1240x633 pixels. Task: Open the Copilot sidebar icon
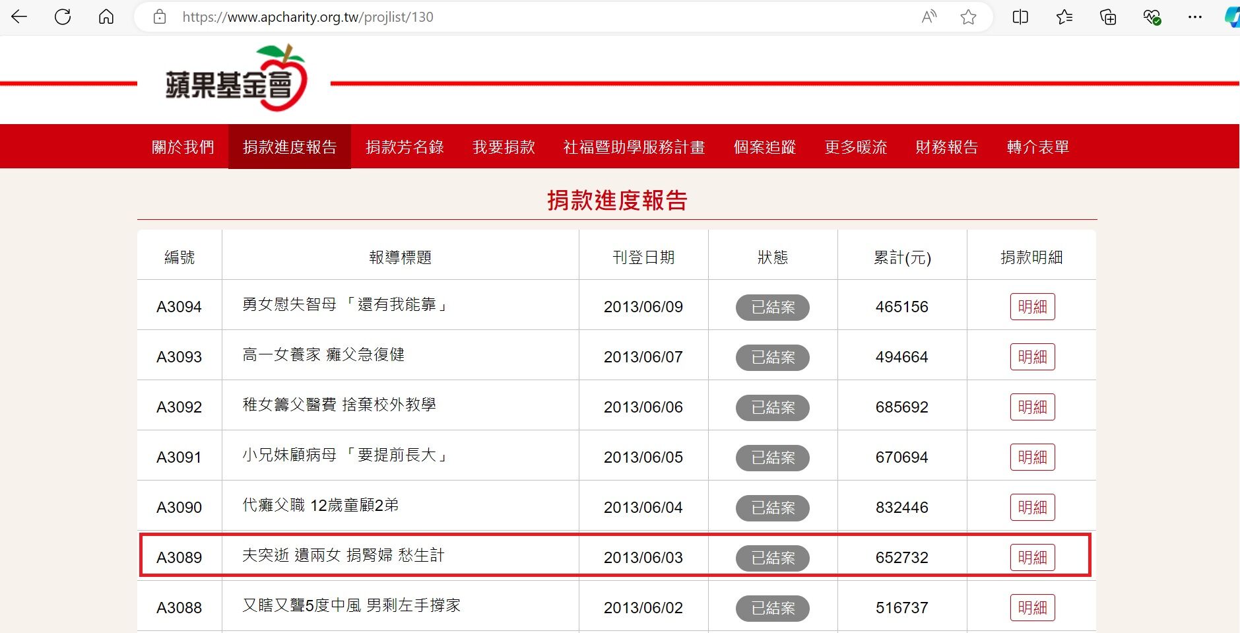[x=1232, y=17]
